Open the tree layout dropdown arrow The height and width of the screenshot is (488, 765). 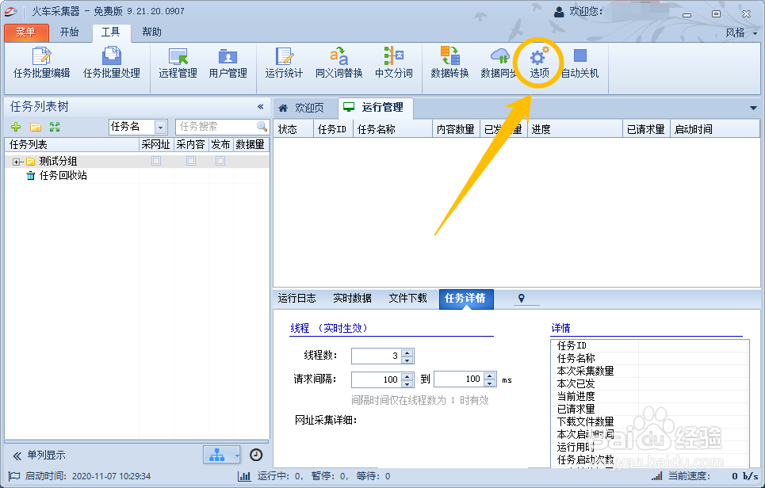(x=236, y=456)
